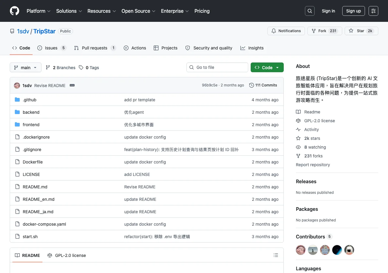Go to the Pricing page
The width and height of the screenshot is (388, 273).
point(202,11)
